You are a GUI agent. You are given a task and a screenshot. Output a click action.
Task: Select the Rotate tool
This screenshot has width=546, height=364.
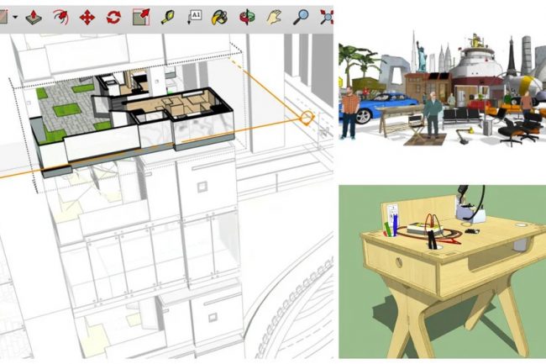(x=113, y=16)
